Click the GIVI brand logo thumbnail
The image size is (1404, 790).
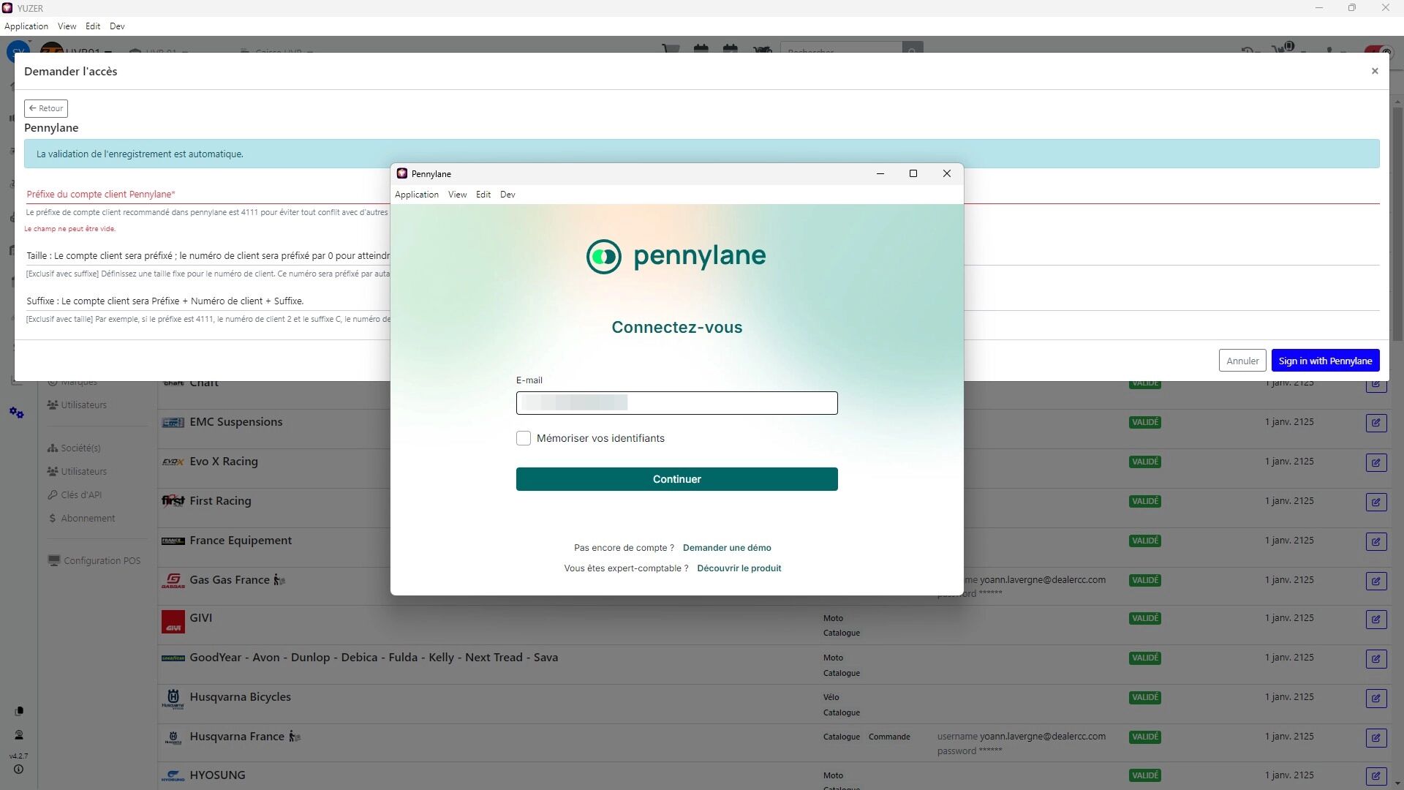click(173, 622)
